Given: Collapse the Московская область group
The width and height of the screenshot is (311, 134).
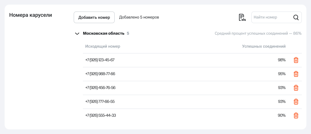Looking at the screenshot, I should (77, 33).
